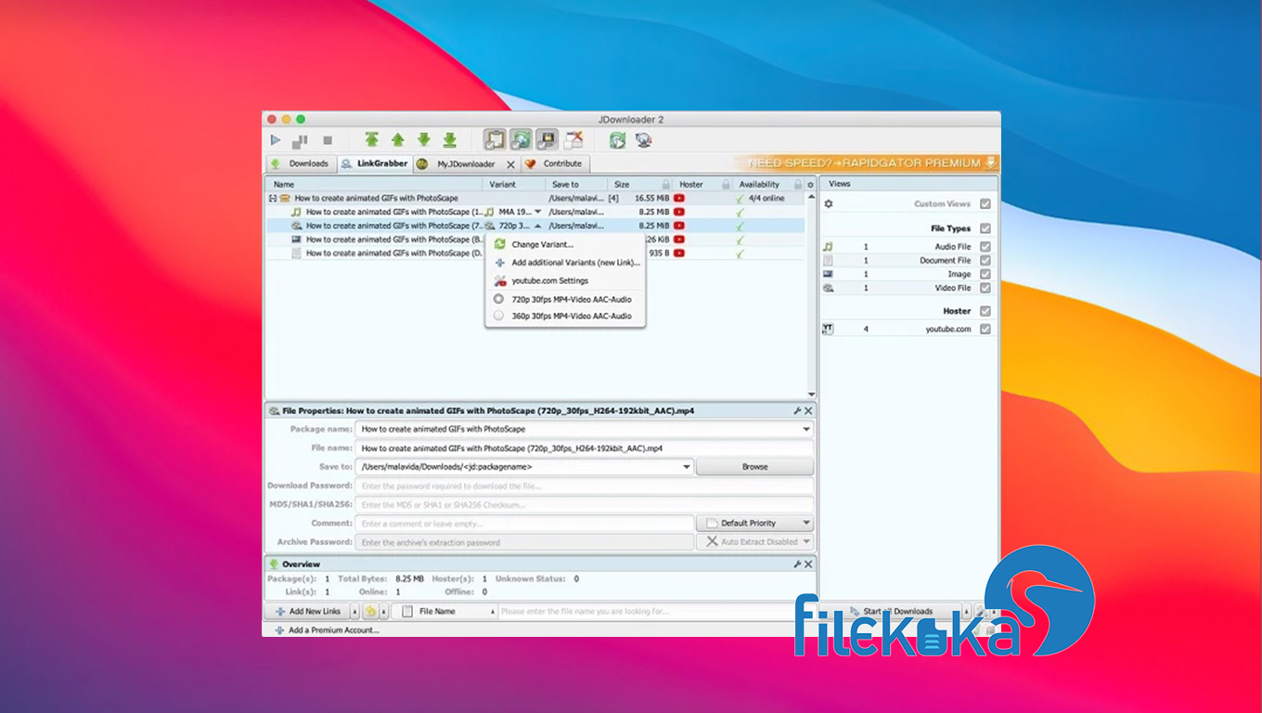
Task: Expand arrow next to Add New Links
Action: click(354, 611)
